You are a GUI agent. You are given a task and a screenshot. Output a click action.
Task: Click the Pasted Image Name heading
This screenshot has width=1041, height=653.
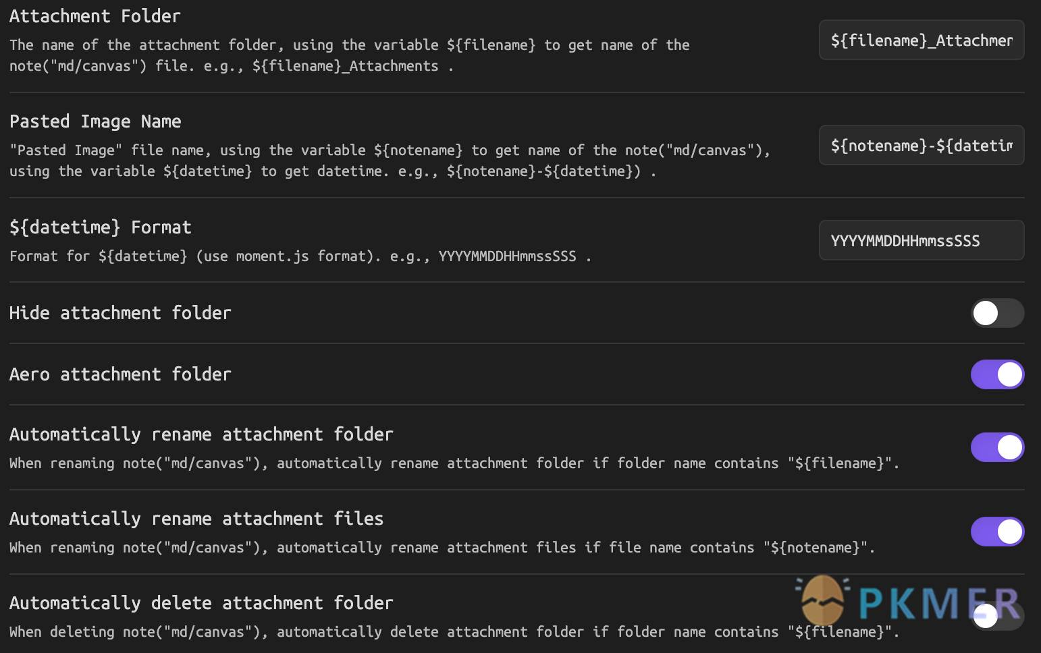[x=95, y=121]
